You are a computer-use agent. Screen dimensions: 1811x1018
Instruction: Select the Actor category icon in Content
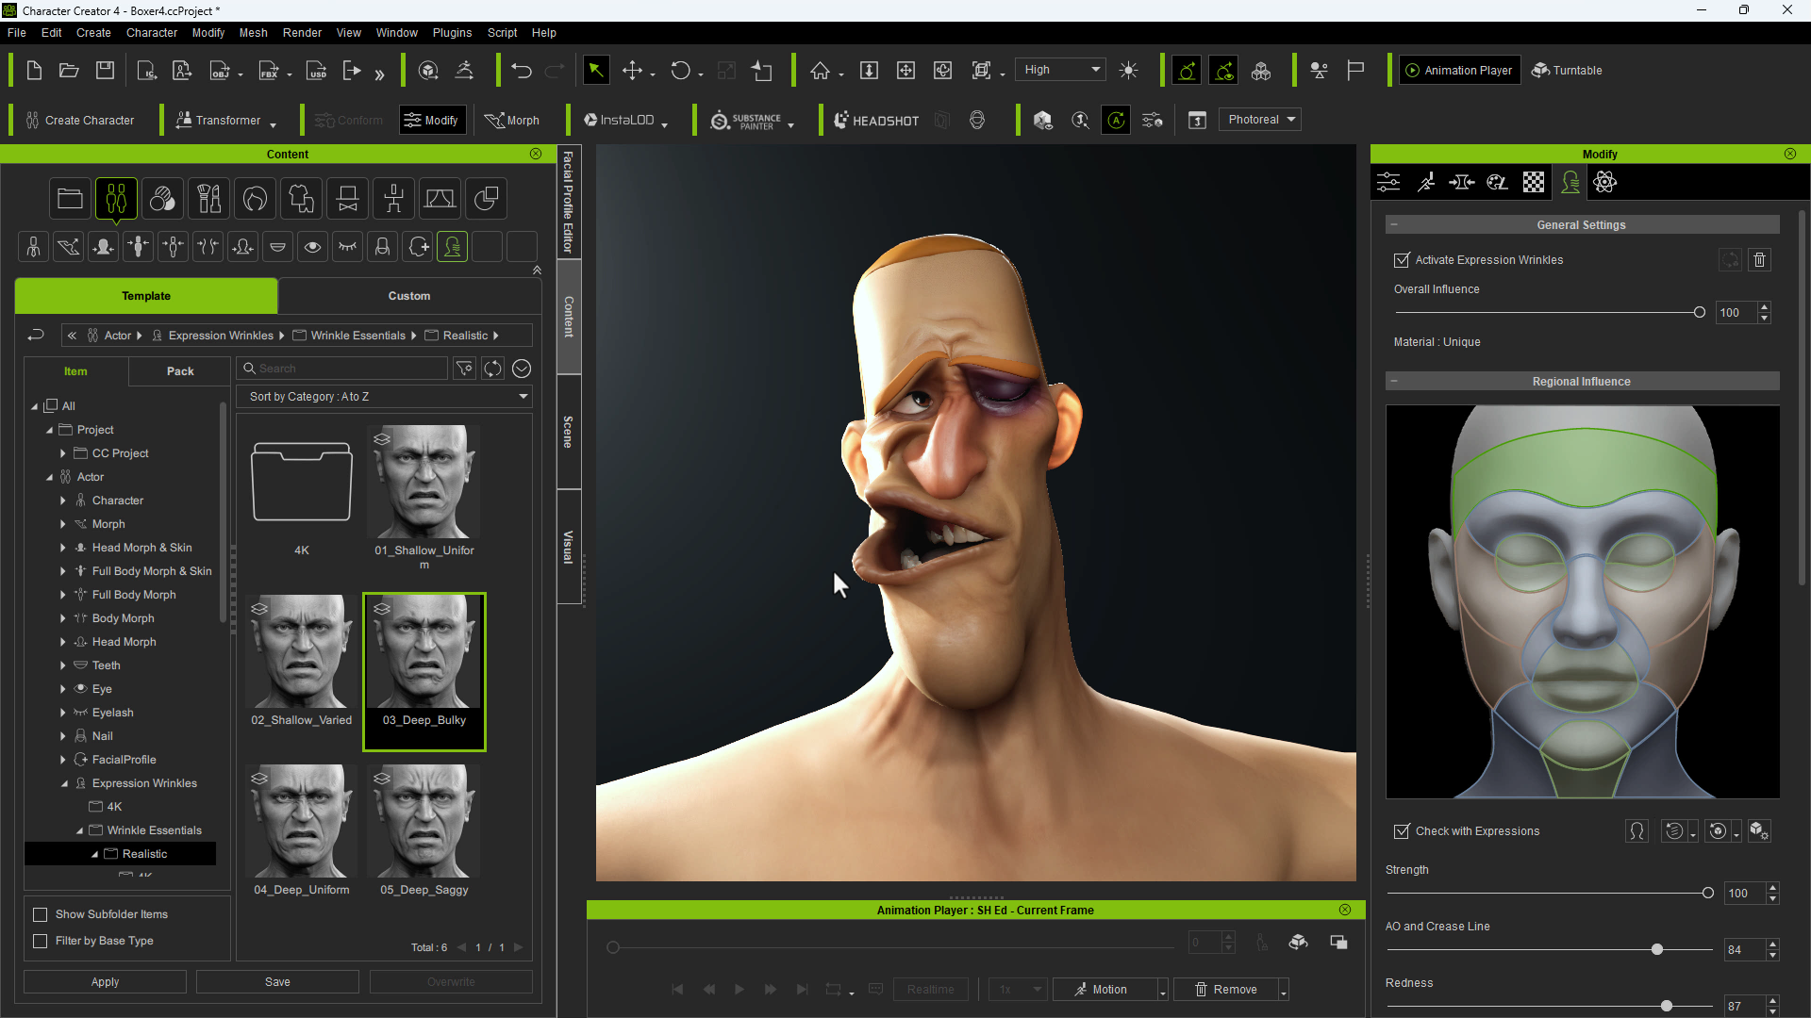coord(116,199)
